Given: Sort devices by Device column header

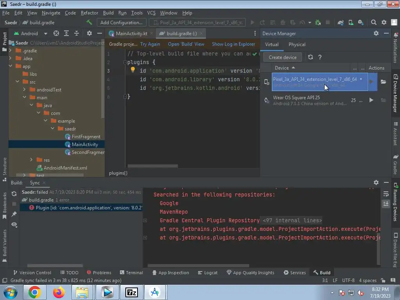Looking at the screenshot, I should pos(285,68).
